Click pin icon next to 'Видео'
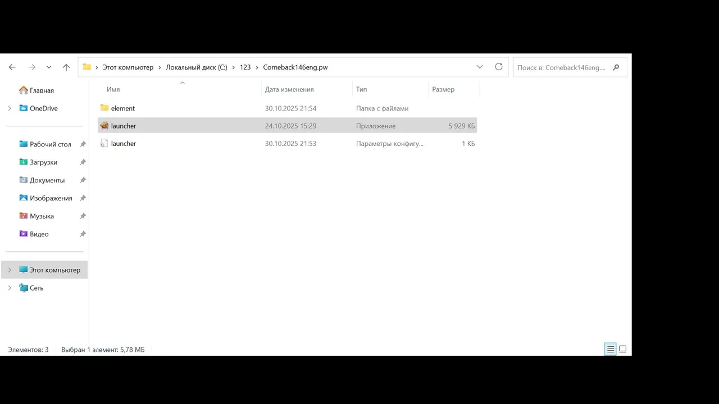719x404 pixels. coord(83,234)
